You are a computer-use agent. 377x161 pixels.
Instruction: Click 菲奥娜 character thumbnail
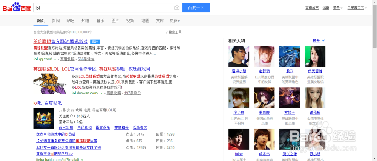pos(264,98)
